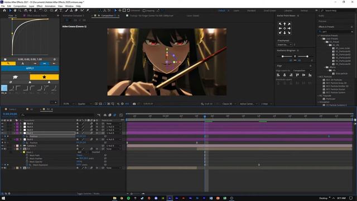Align layers to left edge
This screenshot has width=357, height=201.
pos(278,75)
